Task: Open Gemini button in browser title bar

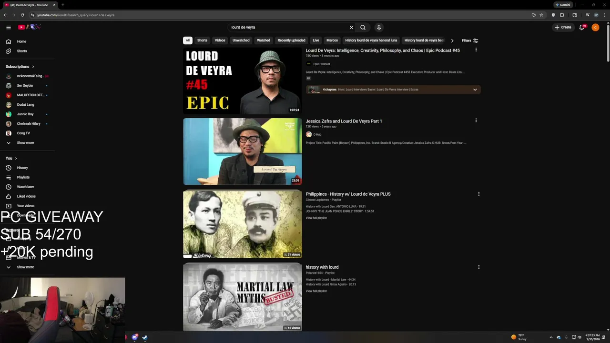Action: [563, 5]
